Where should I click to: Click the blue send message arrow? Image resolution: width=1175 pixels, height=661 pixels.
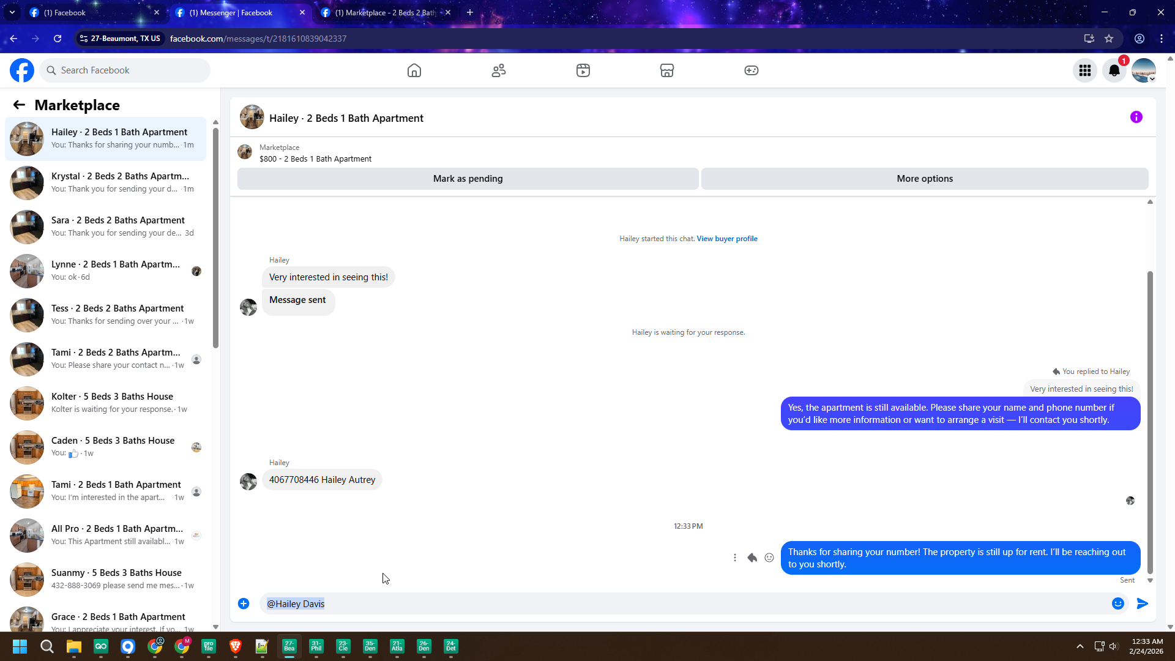[x=1143, y=604]
